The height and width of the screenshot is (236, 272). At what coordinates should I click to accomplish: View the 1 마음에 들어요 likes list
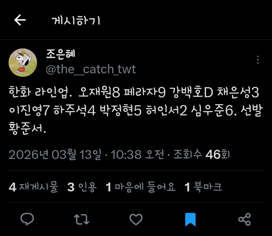141,187
